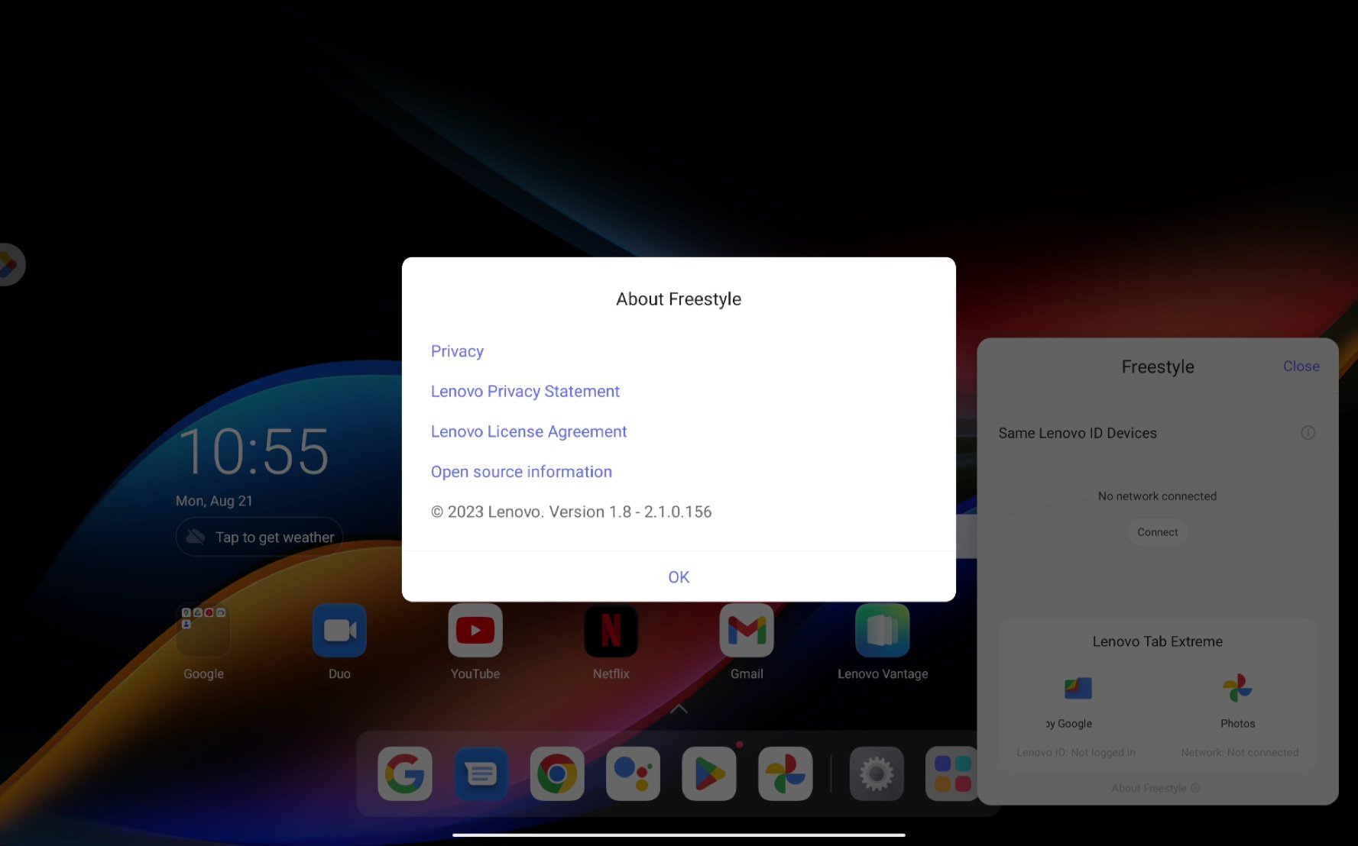1358x846 pixels.
Task: Expand the app drawer with the up chevron
Action: pos(679,709)
